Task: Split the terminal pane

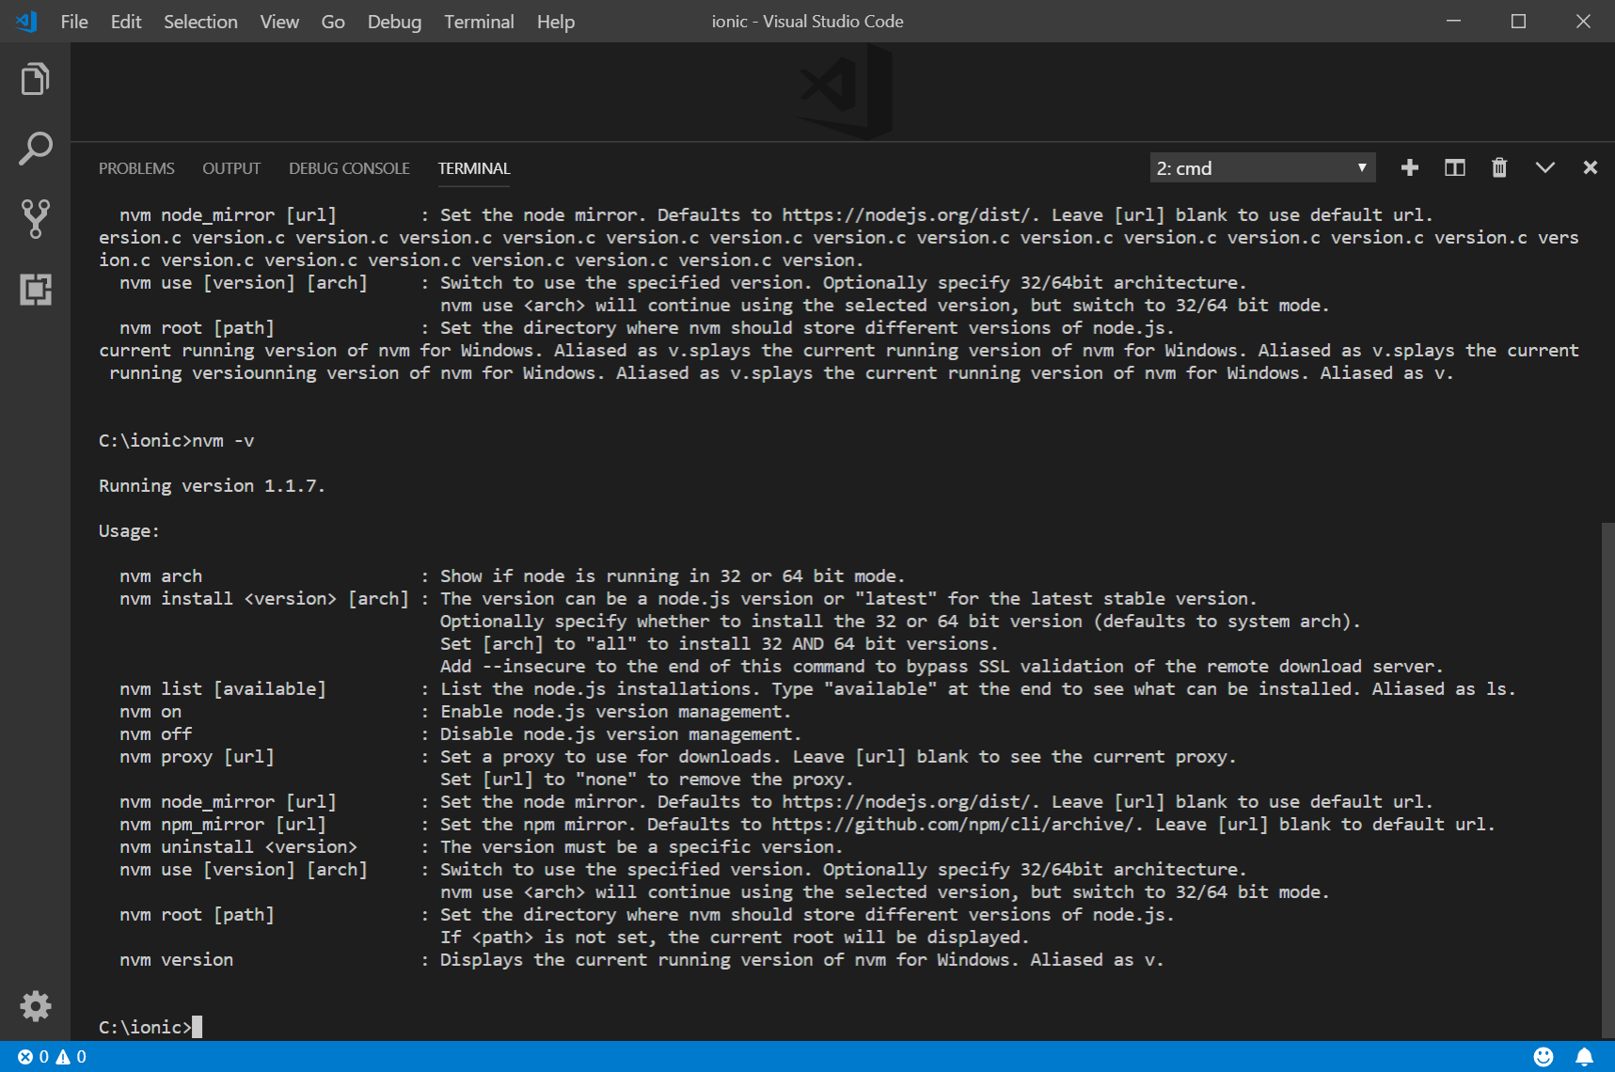Action: pos(1454,167)
